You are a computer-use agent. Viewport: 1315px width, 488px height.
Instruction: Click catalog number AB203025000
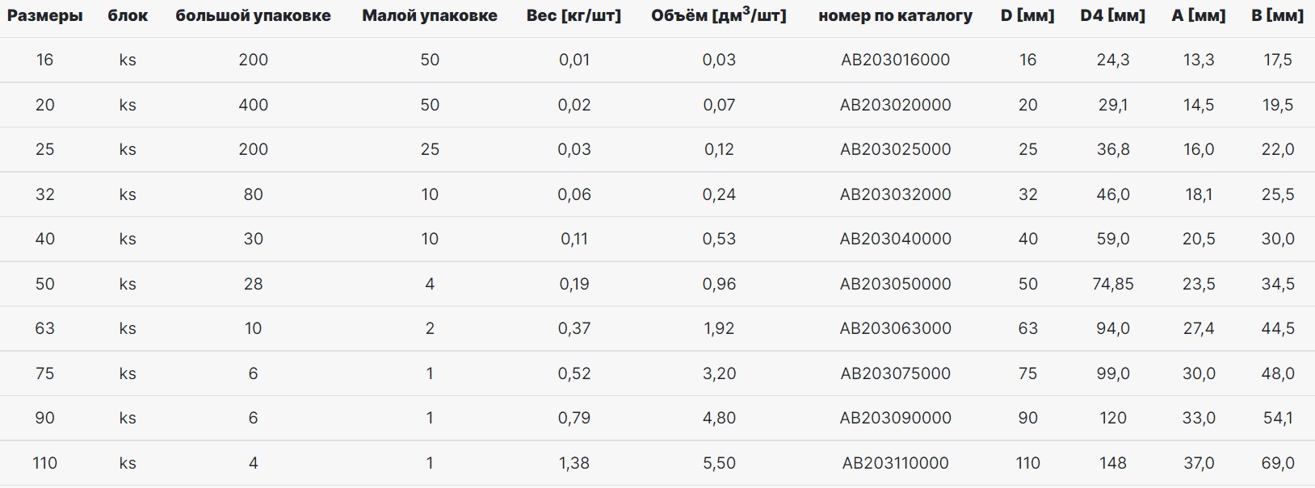click(x=895, y=149)
